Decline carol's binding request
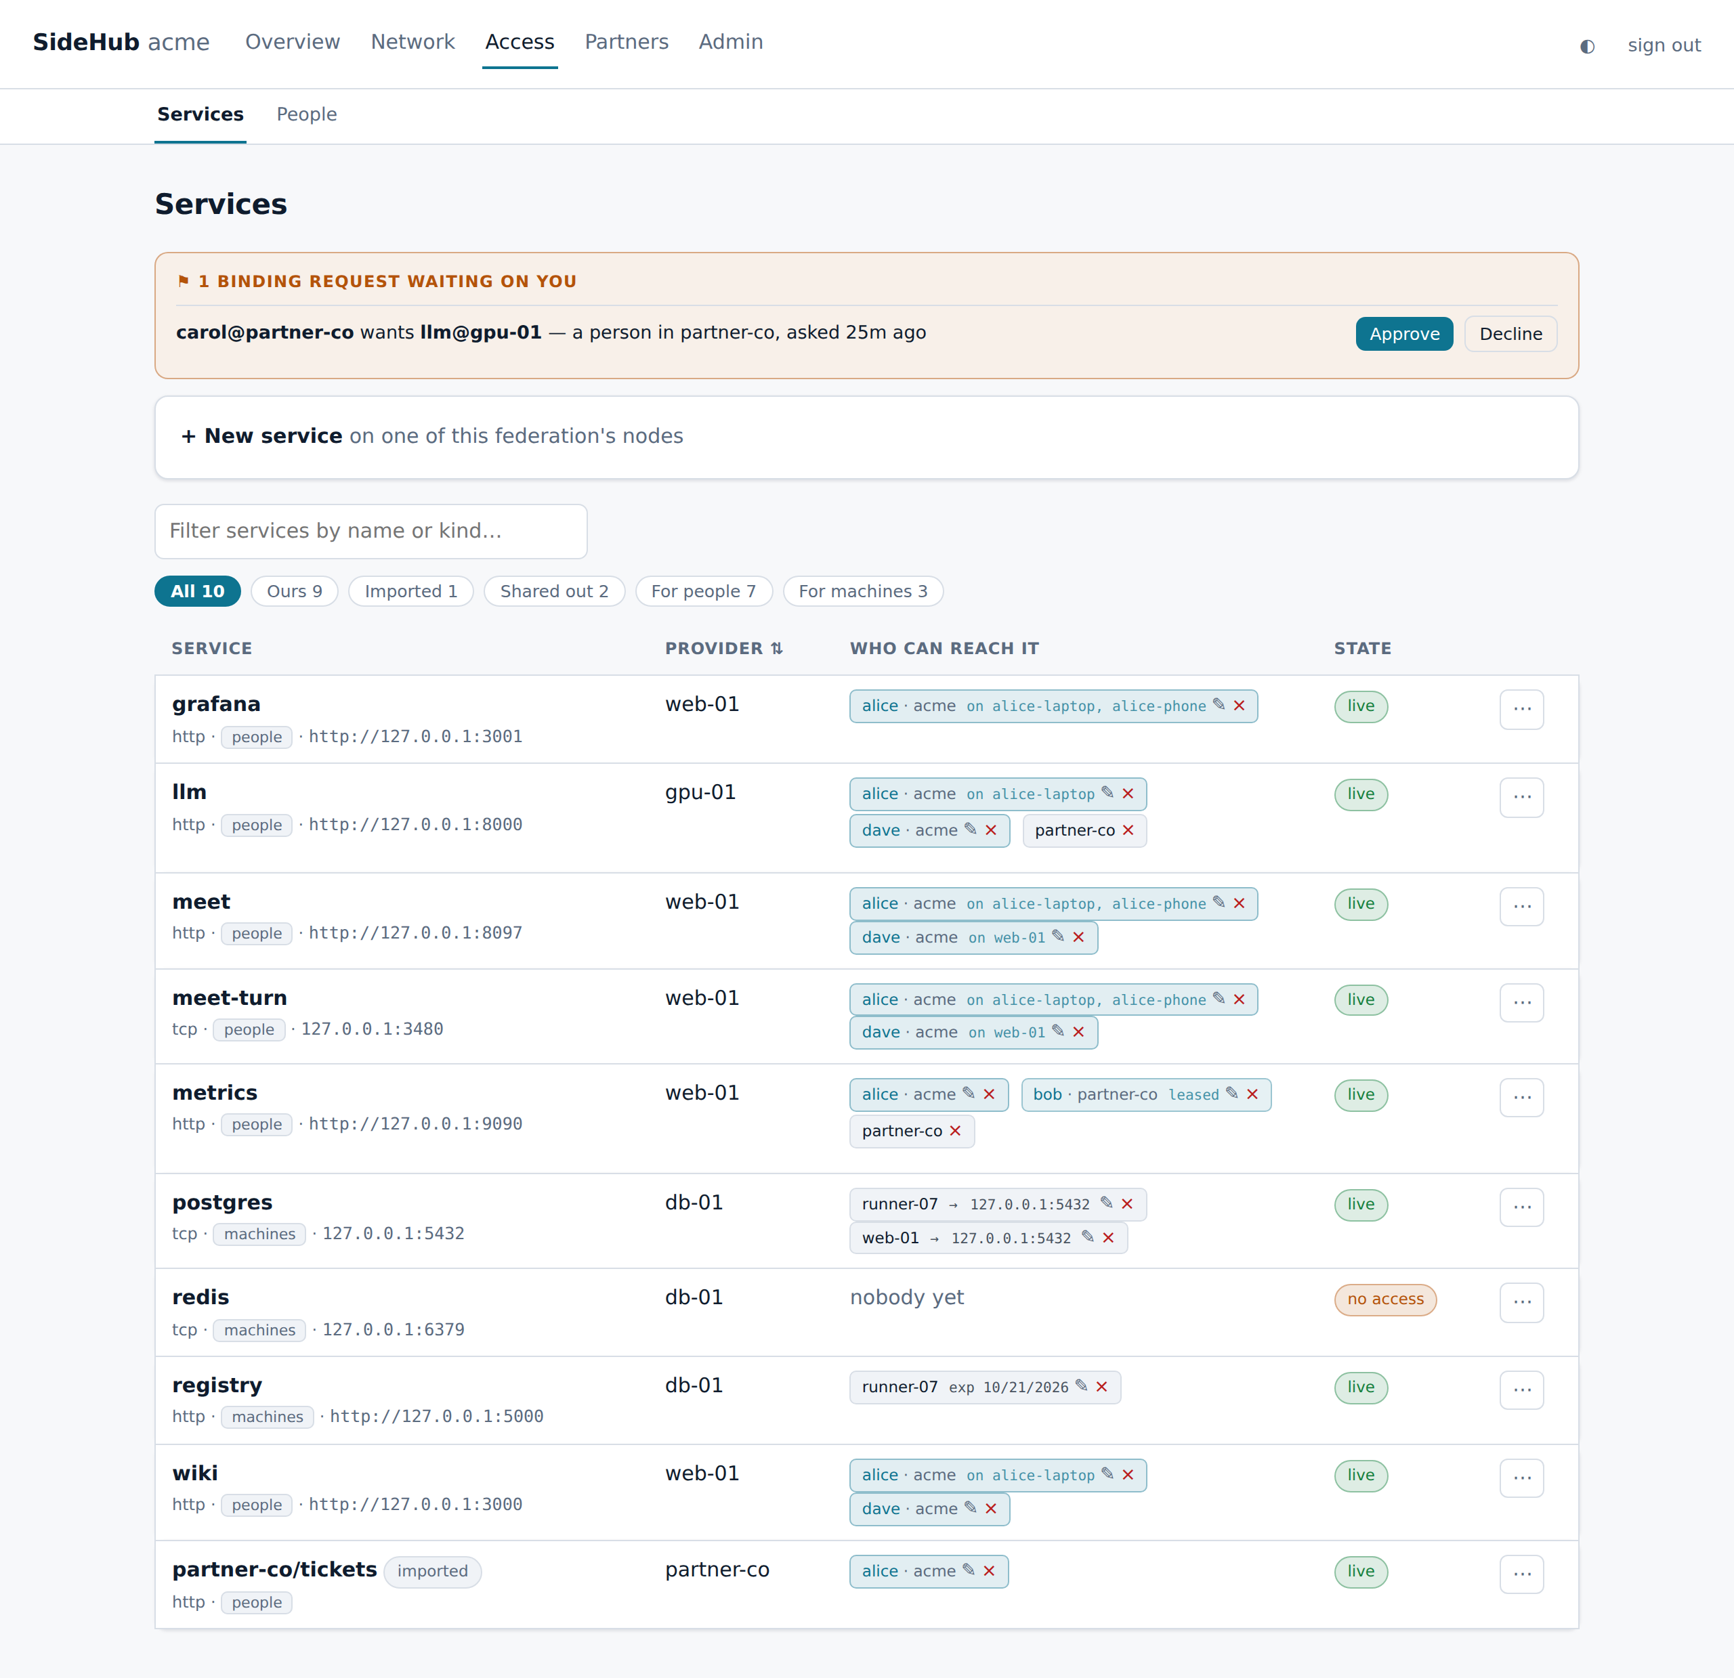Screen dimensions: 1734x1678 1510,335
